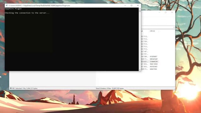This screenshot has height=113, width=201.
Task: Maximize the WinRAR window behind
Action: [x=166, y=12]
